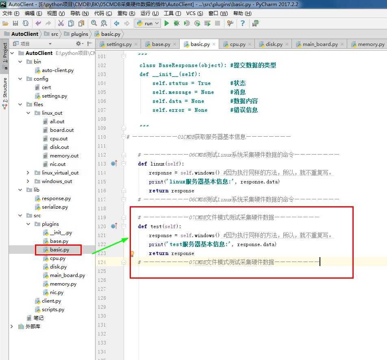Screen dimensions: 387x360
Task: Collapse the bin folder
Action: click(20, 62)
